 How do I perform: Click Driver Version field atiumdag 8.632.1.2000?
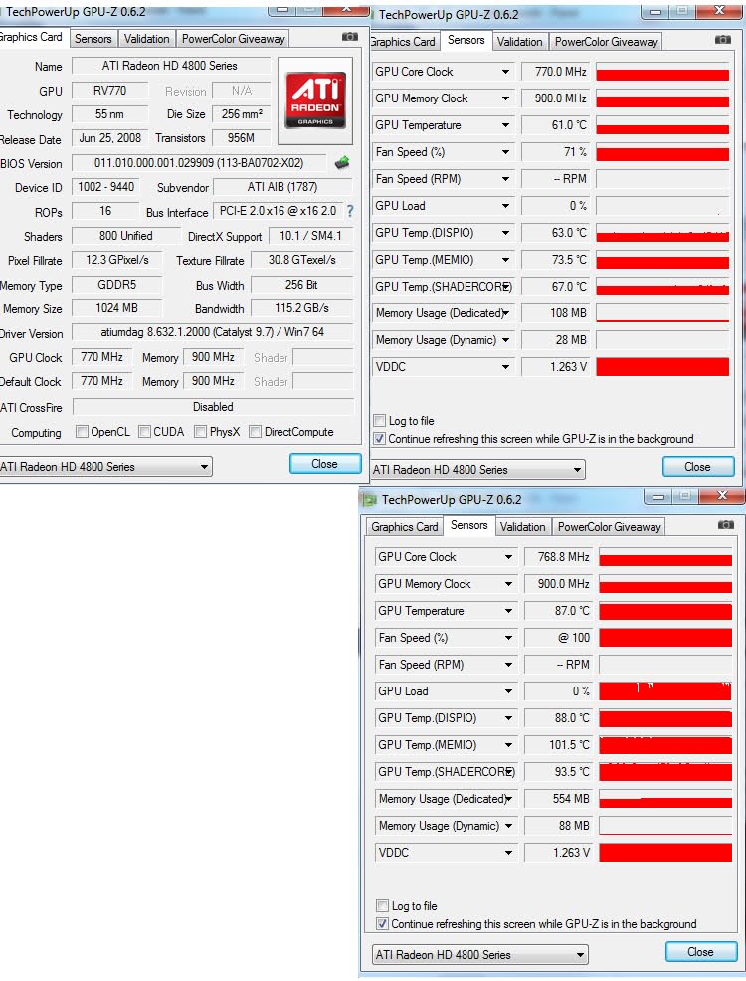213,333
